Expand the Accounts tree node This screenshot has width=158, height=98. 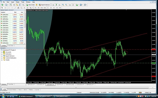pyautogui.click(x=2, y=52)
